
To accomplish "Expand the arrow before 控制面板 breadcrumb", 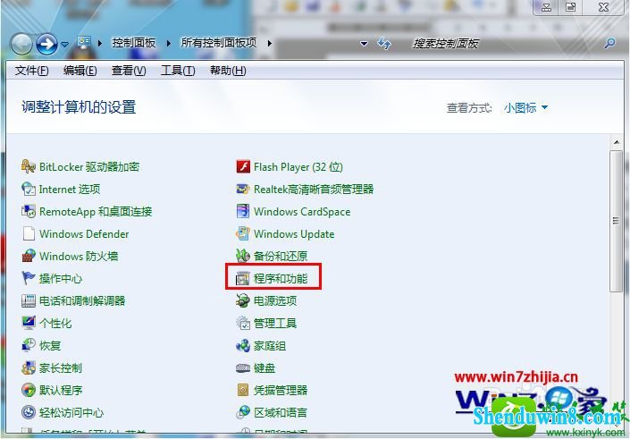I will click(x=100, y=43).
